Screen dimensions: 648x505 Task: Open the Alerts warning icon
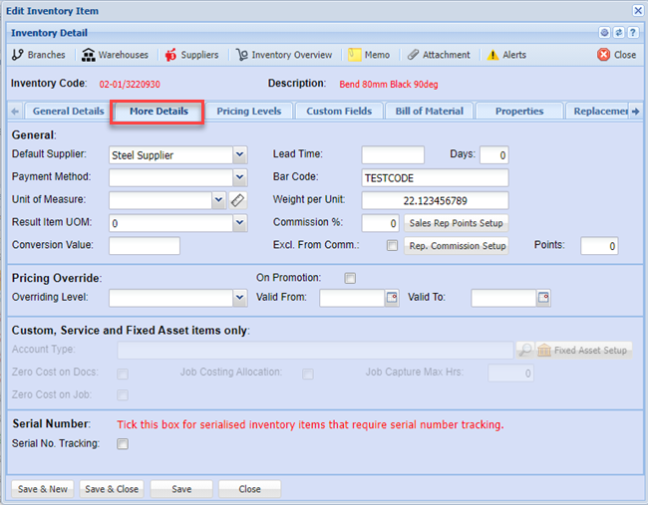click(x=492, y=55)
